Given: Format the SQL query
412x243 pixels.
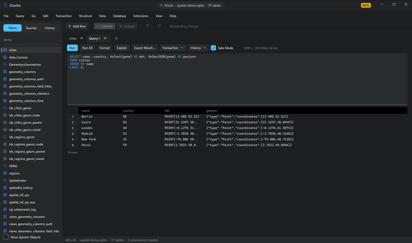Looking at the screenshot, I should (105, 48).
